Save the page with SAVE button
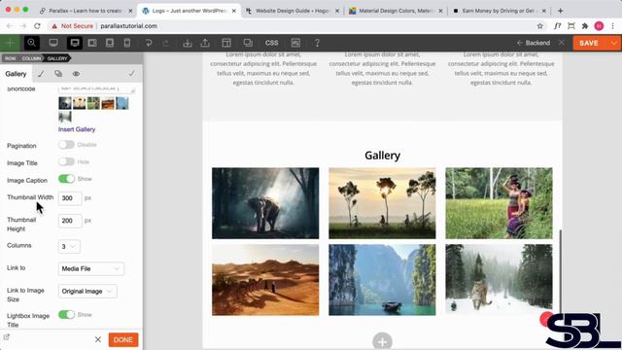 (589, 43)
